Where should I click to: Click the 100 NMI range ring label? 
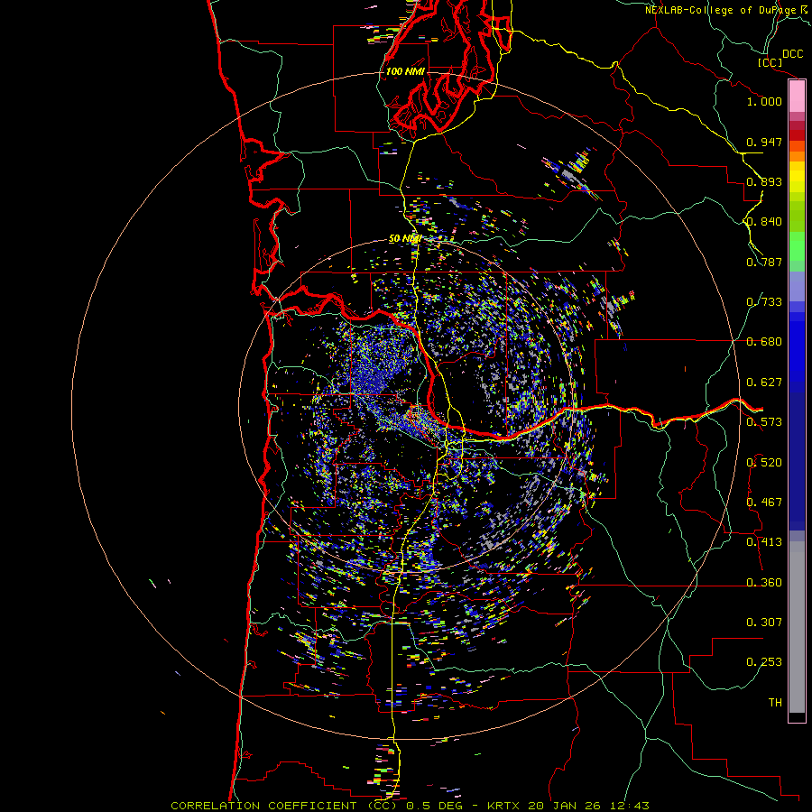405,71
